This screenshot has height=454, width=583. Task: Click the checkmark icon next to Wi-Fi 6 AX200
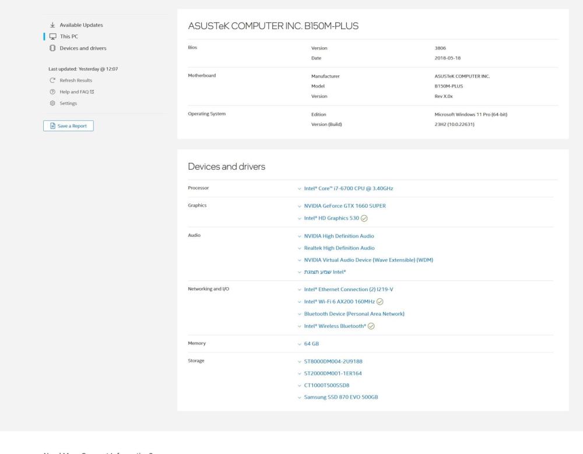(x=380, y=302)
